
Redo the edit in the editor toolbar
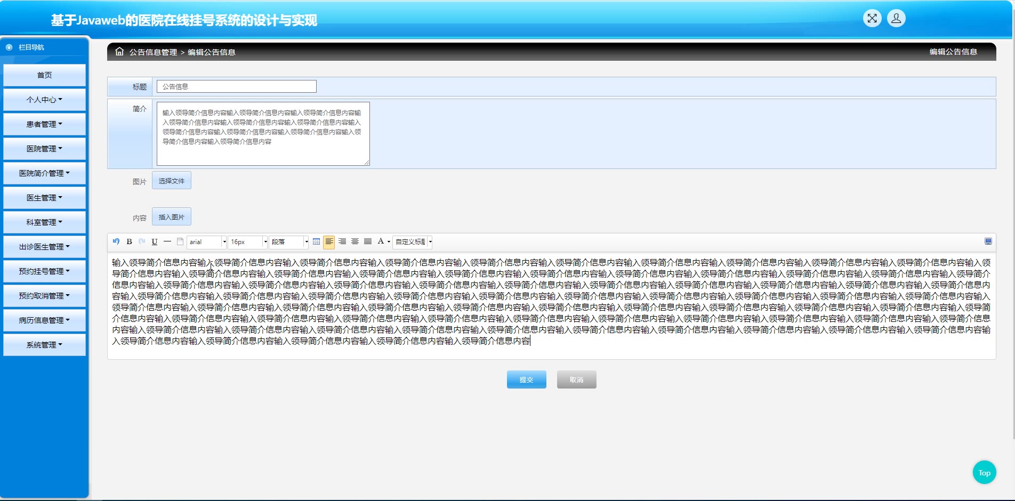[x=142, y=241]
